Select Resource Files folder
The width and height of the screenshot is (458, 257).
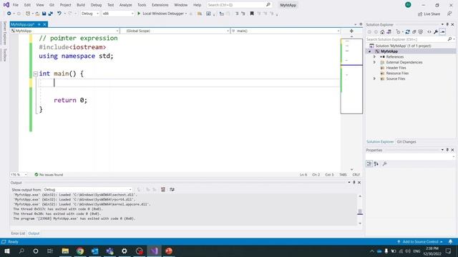point(397,74)
